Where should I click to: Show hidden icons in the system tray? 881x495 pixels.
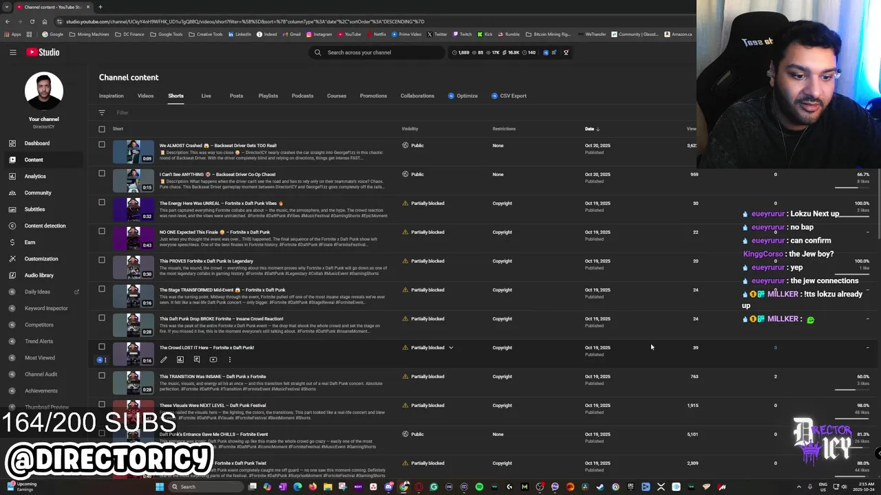(x=799, y=487)
